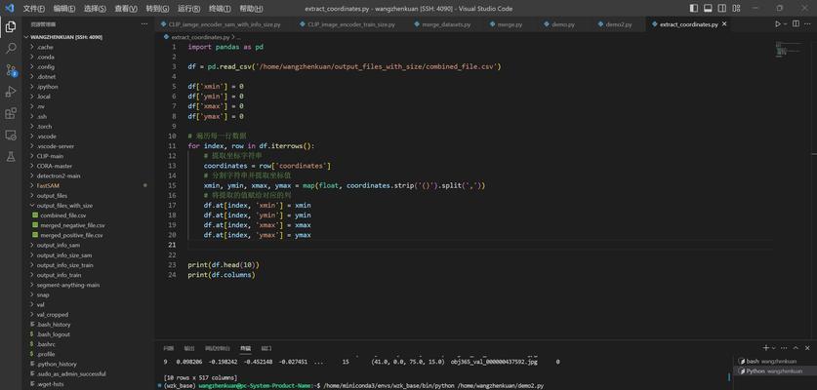The image size is (817, 390).
Task: Click extract_coordinates.py in the breadcrumb
Action: [200, 37]
